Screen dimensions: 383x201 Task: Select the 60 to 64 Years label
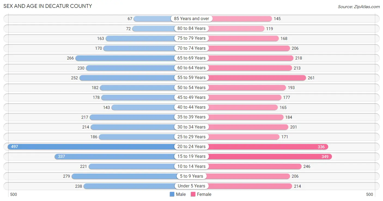[191, 68]
